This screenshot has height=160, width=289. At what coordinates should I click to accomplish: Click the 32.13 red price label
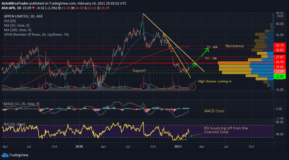pyautogui.click(x=280, y=45)
